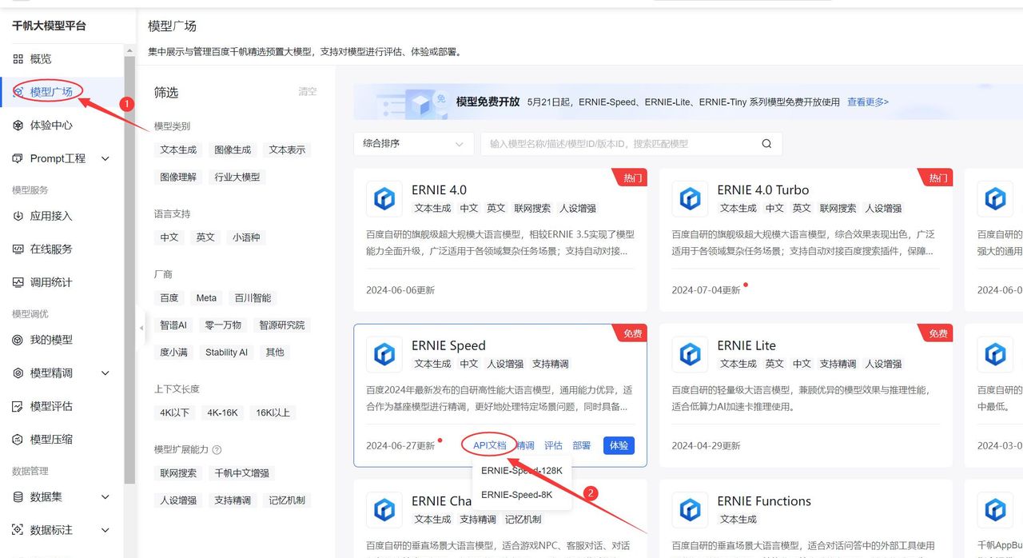The height and width of the screenshot is (558, 1023).
Task: Click the 体验中心 cube icon
Action: (x=18, y=126)
